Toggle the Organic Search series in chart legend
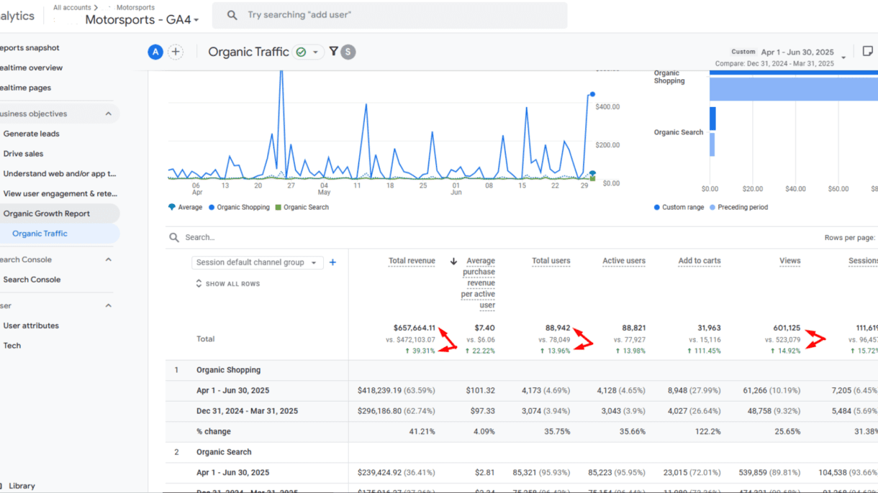The image size is (878, 493). [302, 207]
